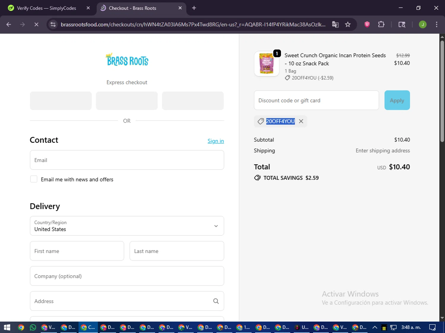Click the first express checkout placeholder button
The width and height of the screenshot is (445, 333).
61,101
